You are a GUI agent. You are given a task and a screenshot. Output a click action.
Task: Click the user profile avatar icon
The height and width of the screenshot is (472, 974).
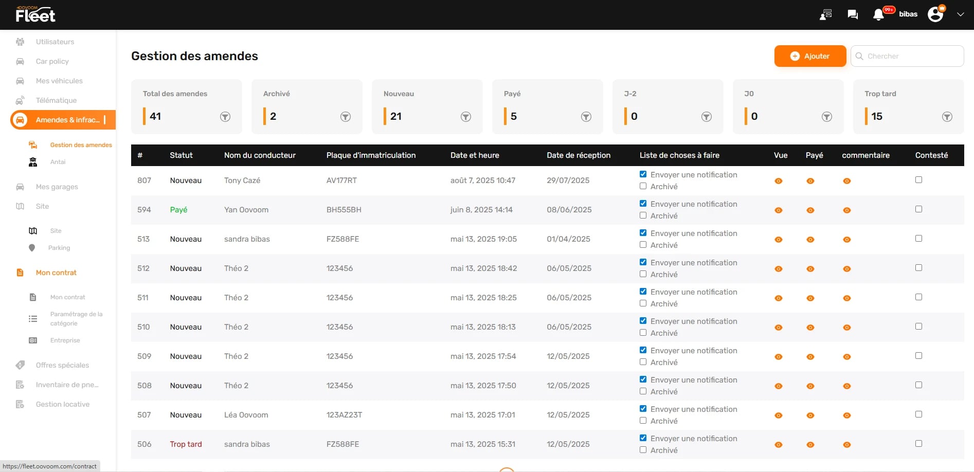point(935,14)
